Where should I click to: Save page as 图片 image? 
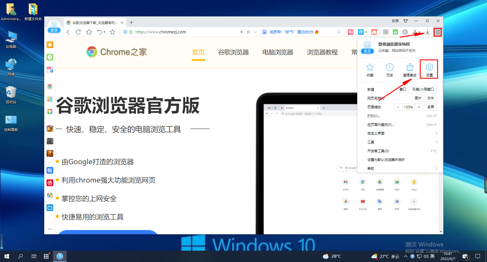pyautogui.click(x=418, y=98)
